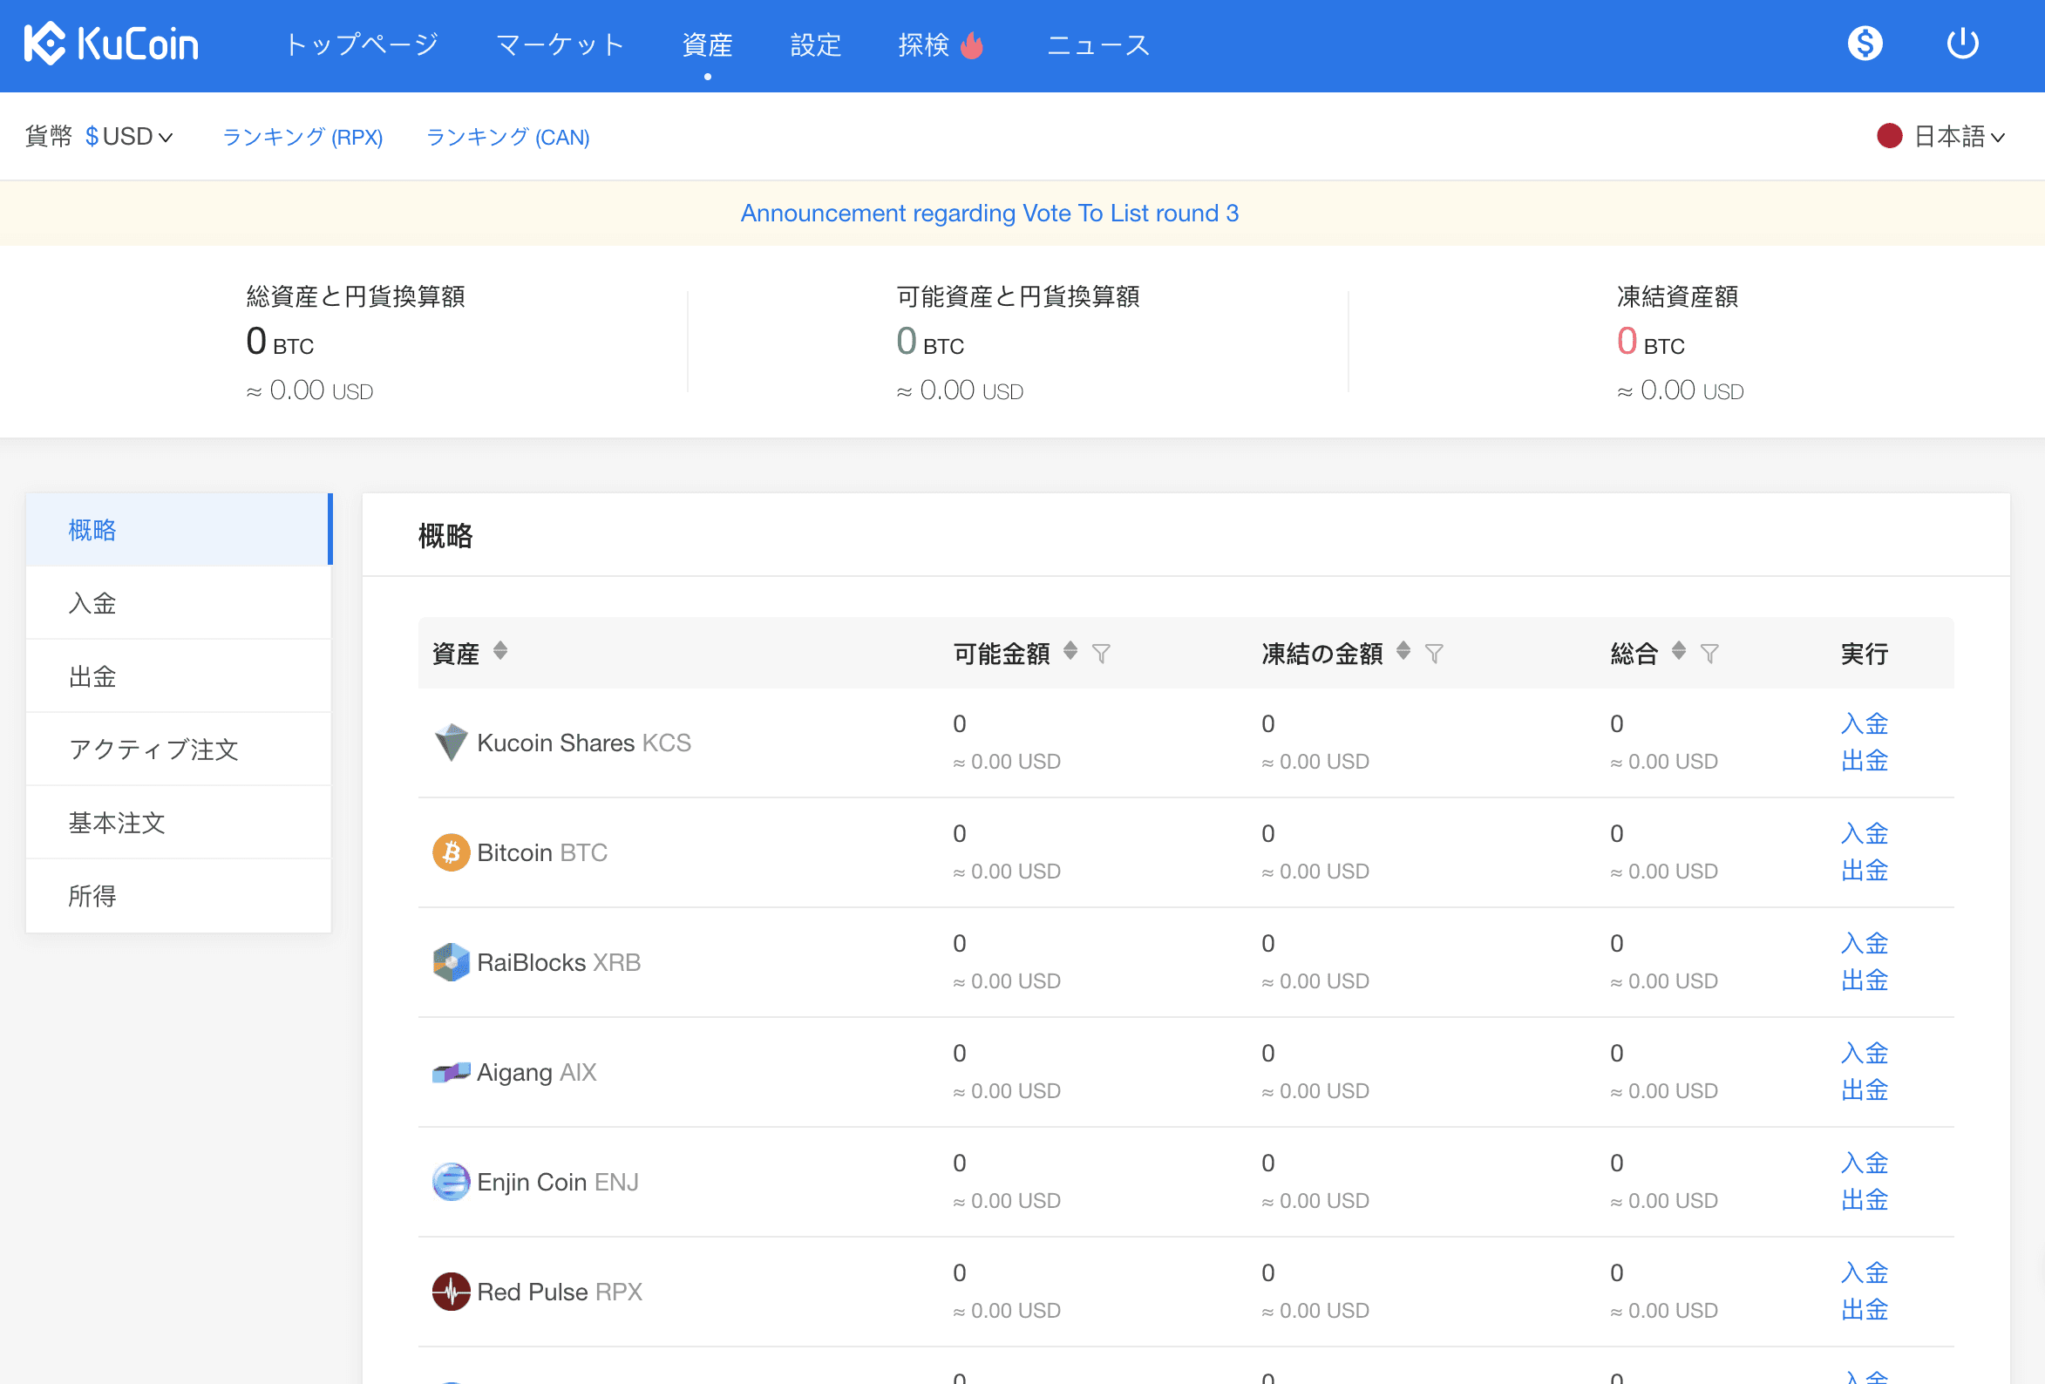Open the マーケット menu
Screen dimensions: 2045x1384
pos(560,44)
